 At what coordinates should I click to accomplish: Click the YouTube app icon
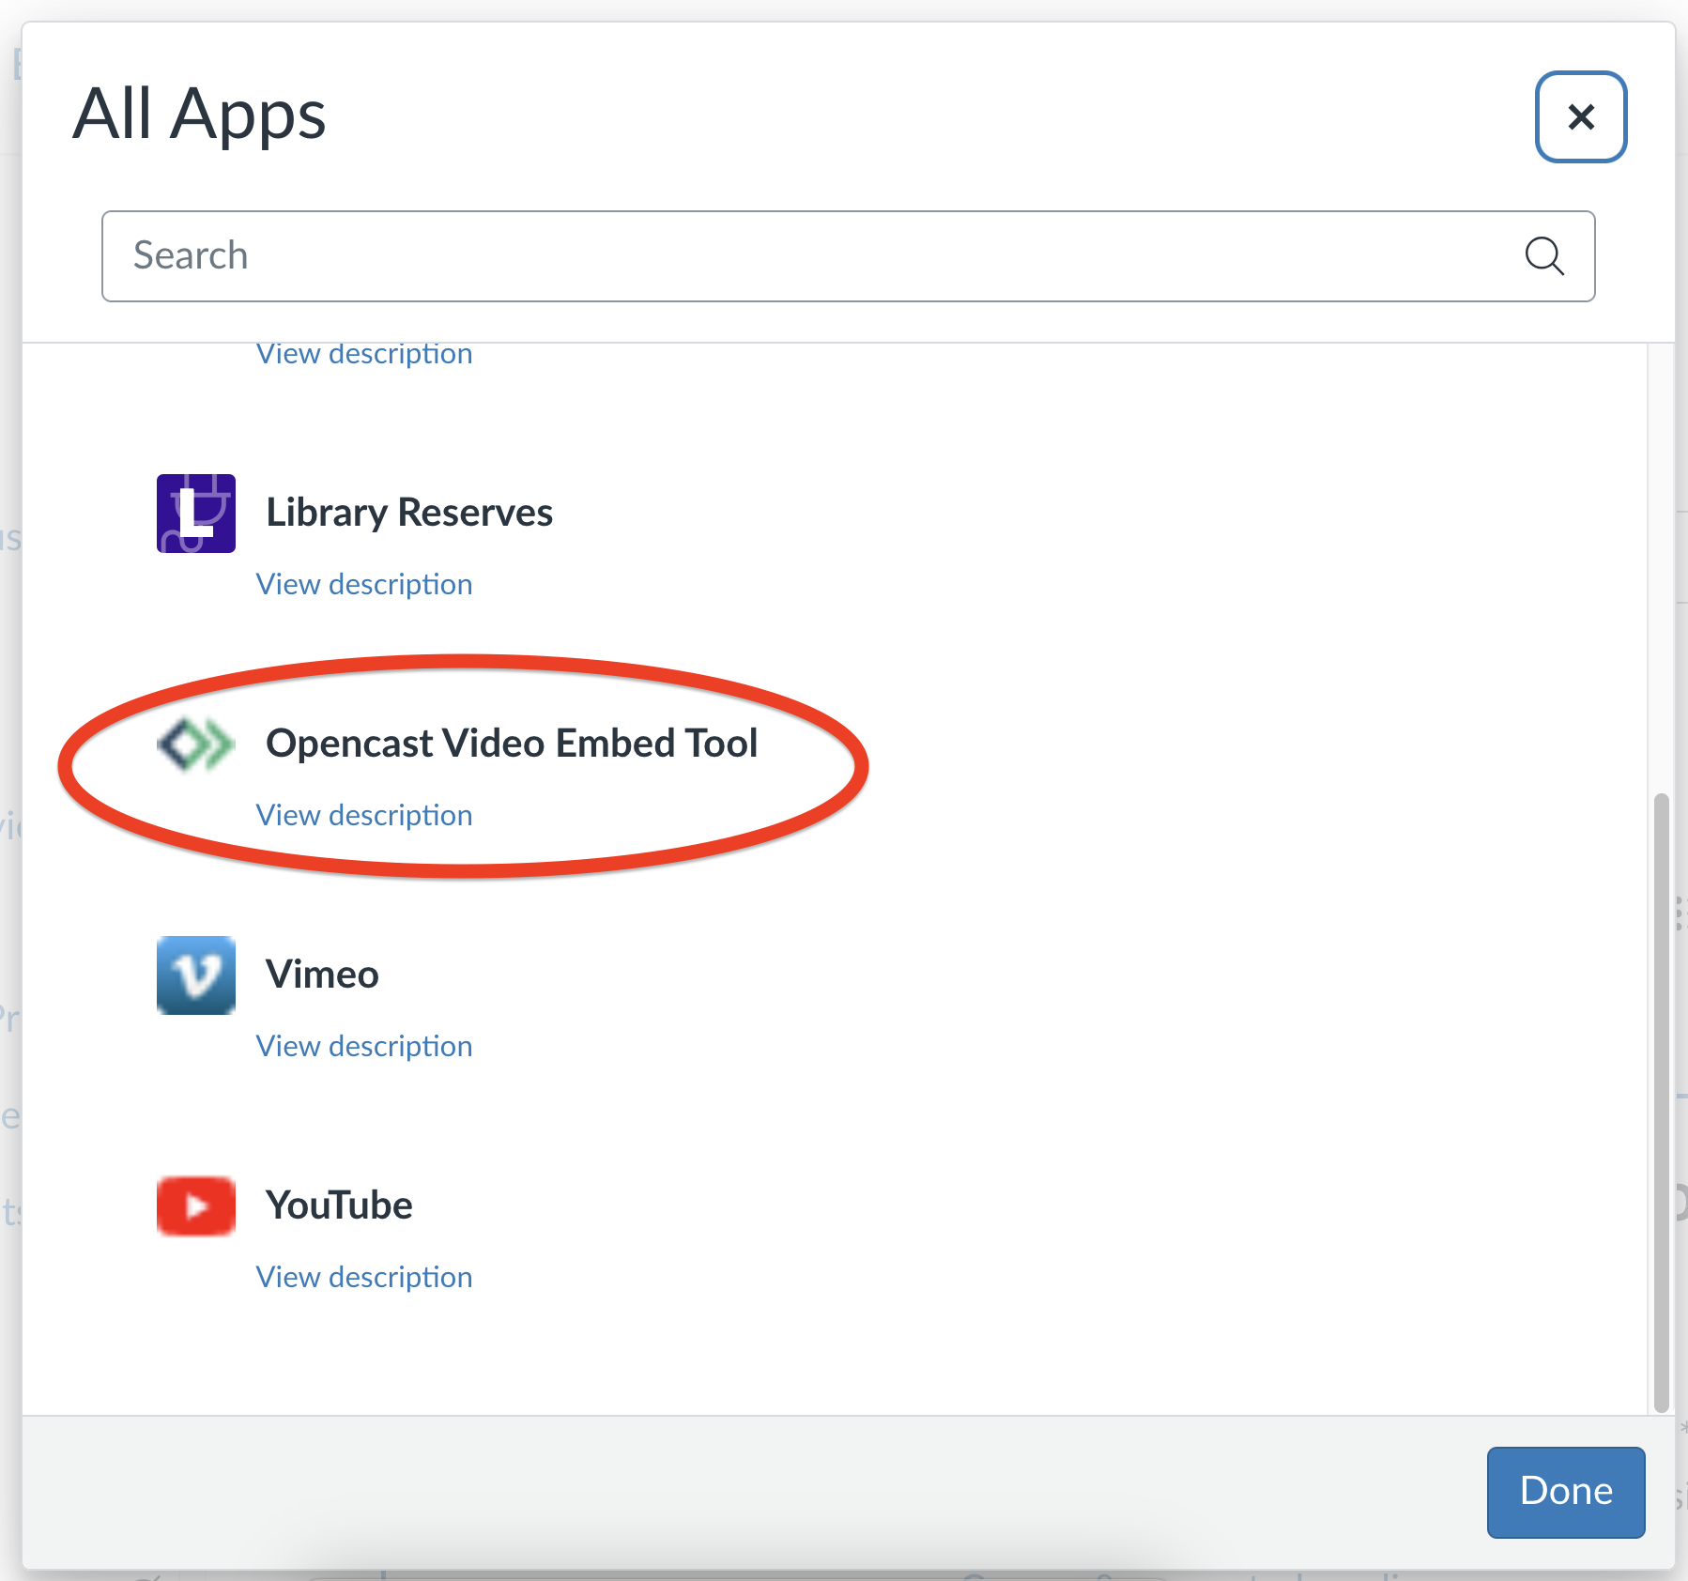pyautogui.click(x=195, y=1205)
